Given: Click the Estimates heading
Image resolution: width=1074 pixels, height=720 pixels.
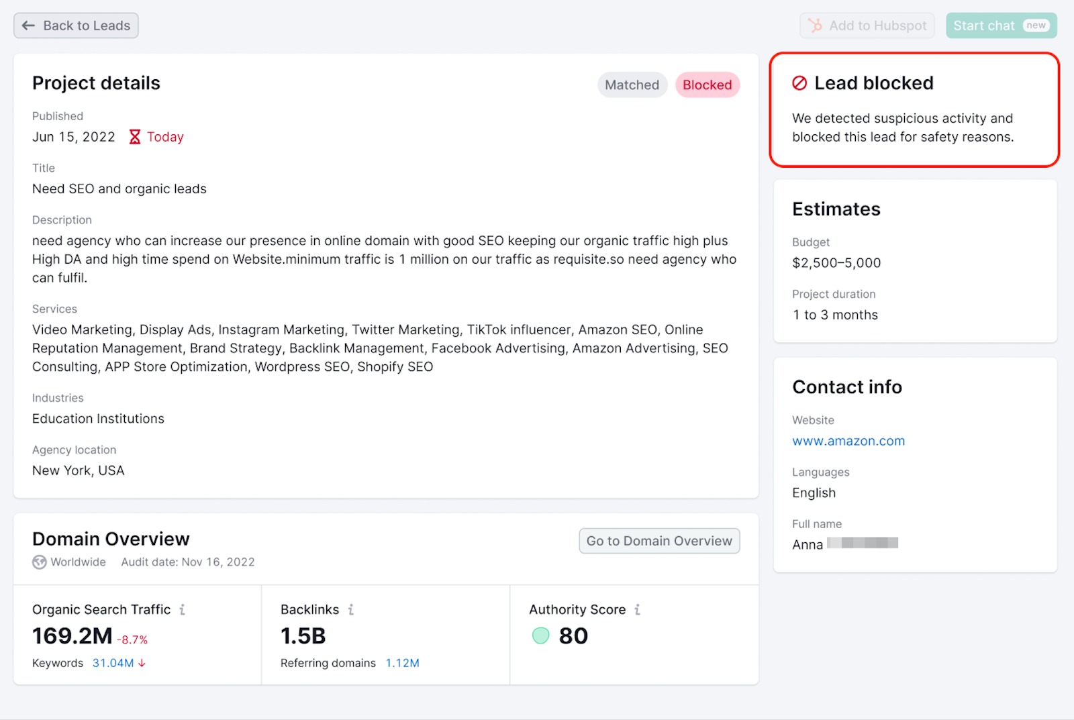Looking at the screenshot, I should tap(836, 209).
